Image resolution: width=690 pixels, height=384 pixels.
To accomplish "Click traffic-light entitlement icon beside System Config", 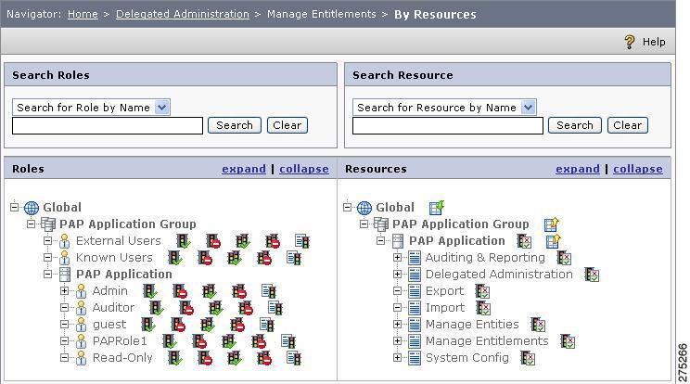I will point(528,358).
